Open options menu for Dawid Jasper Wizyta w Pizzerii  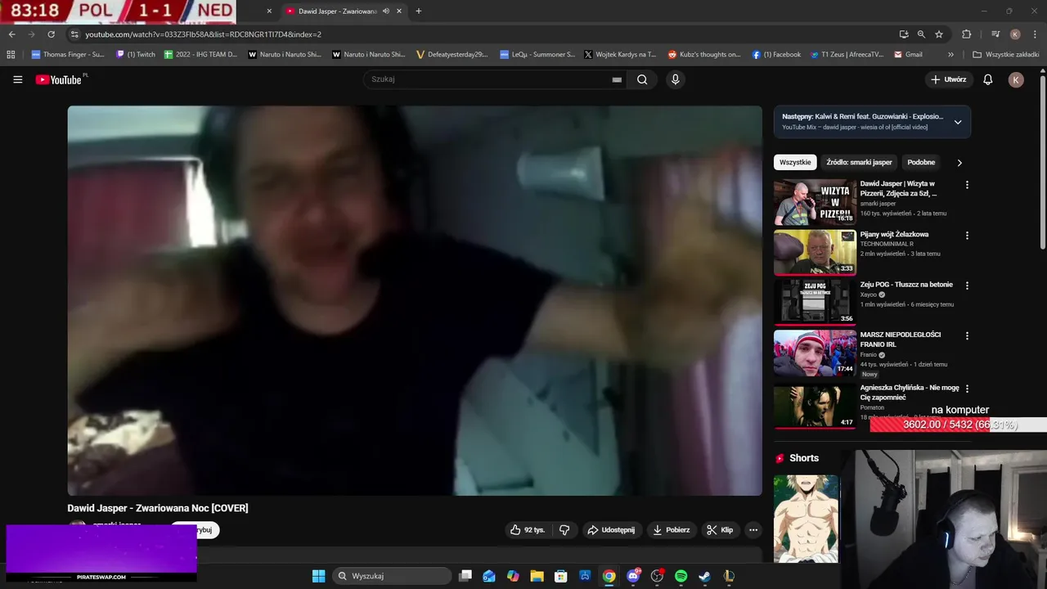(967, 185)
